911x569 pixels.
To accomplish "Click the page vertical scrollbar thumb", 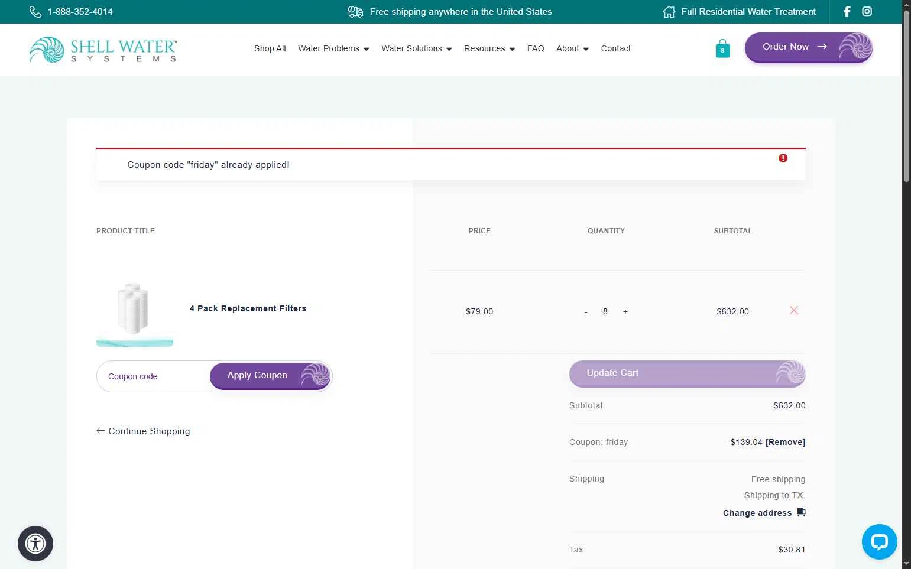I will coord(906,96).
